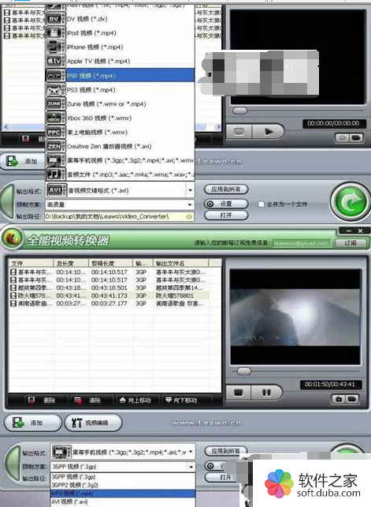Click the email subscription input field
Screen dimensions: 371x507
coord(302,243)
